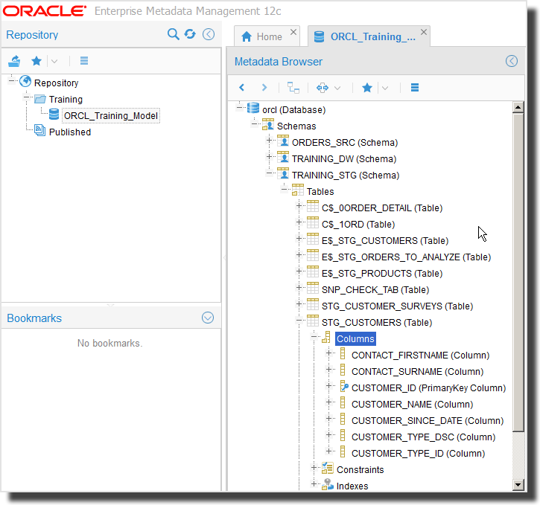
Task: Click the Schemas icon
Action: pos(268,124)
